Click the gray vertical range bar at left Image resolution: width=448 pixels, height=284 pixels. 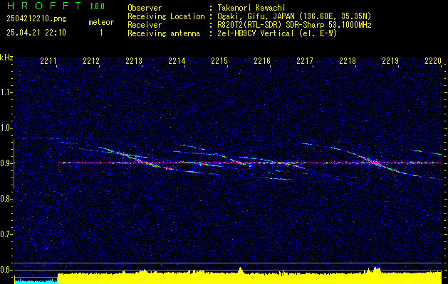(x=14, y=164)
